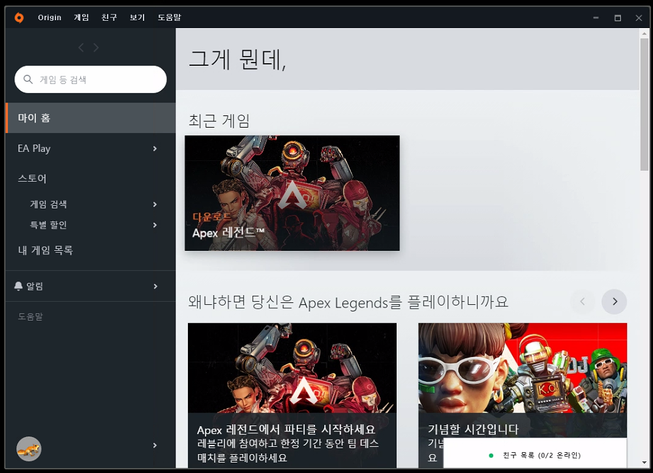
Task: Maximize the Origin window
Action: 618,18
